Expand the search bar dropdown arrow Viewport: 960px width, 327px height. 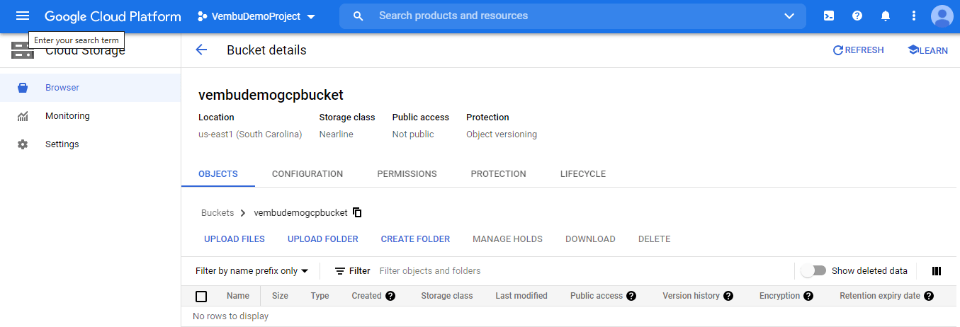tap(789, 16)
